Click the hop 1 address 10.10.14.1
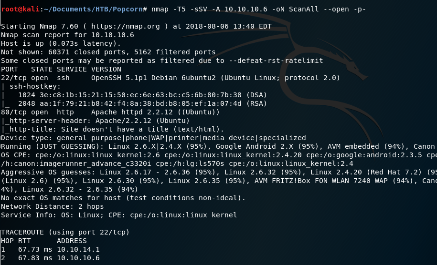Viewport: 437px width, 265px height. (78, 249)
